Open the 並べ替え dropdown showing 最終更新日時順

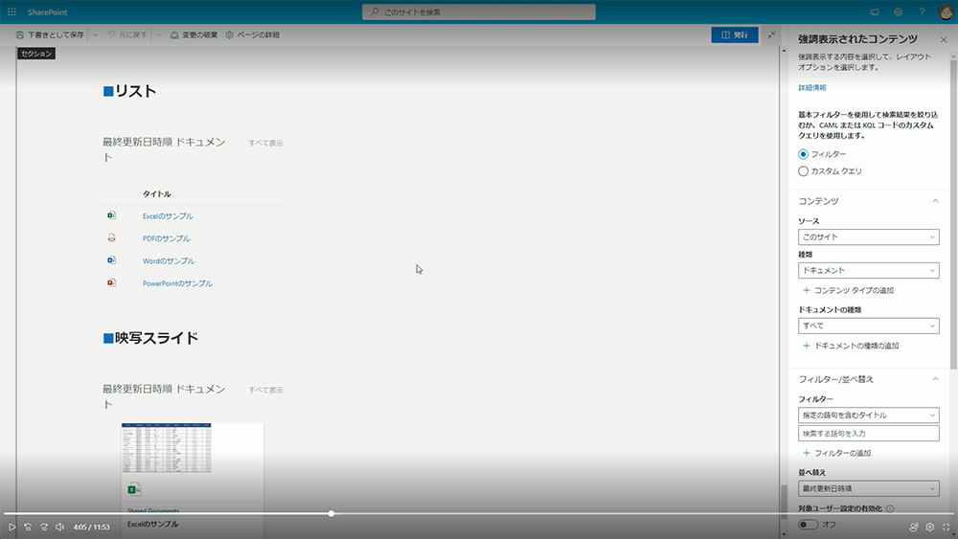point(868,488)
